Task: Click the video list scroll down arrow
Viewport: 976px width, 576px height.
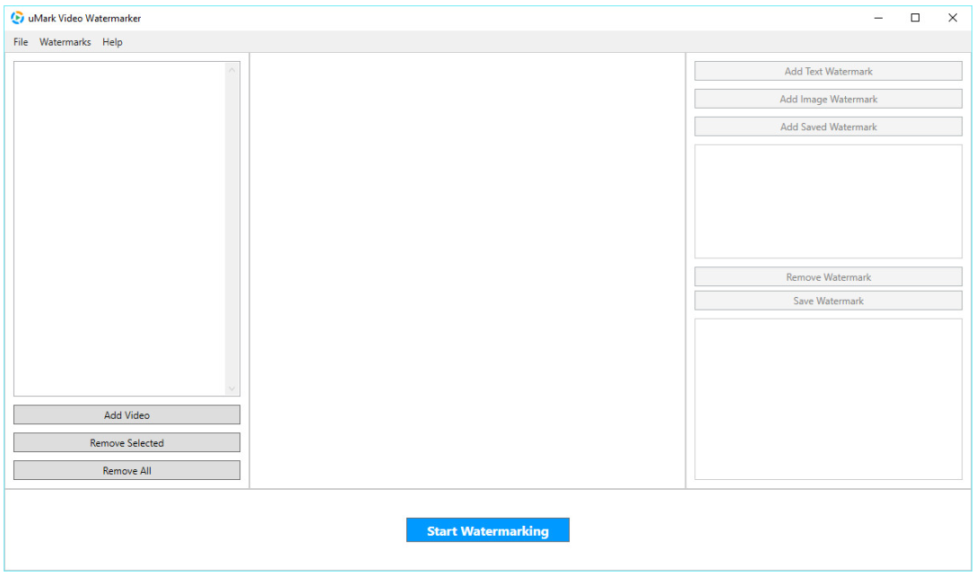Action: point(232,388)
